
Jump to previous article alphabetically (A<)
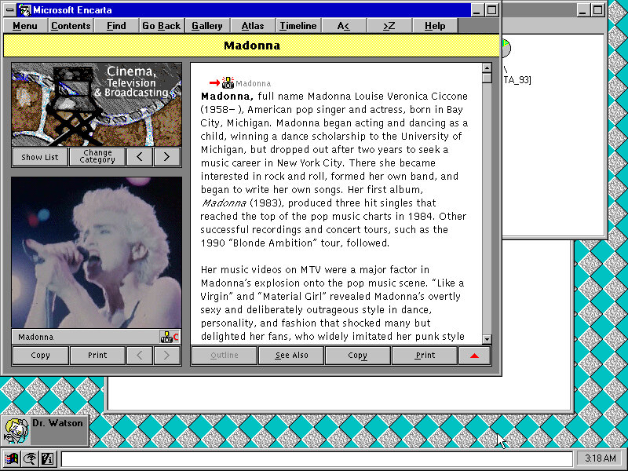pos(343,26)
